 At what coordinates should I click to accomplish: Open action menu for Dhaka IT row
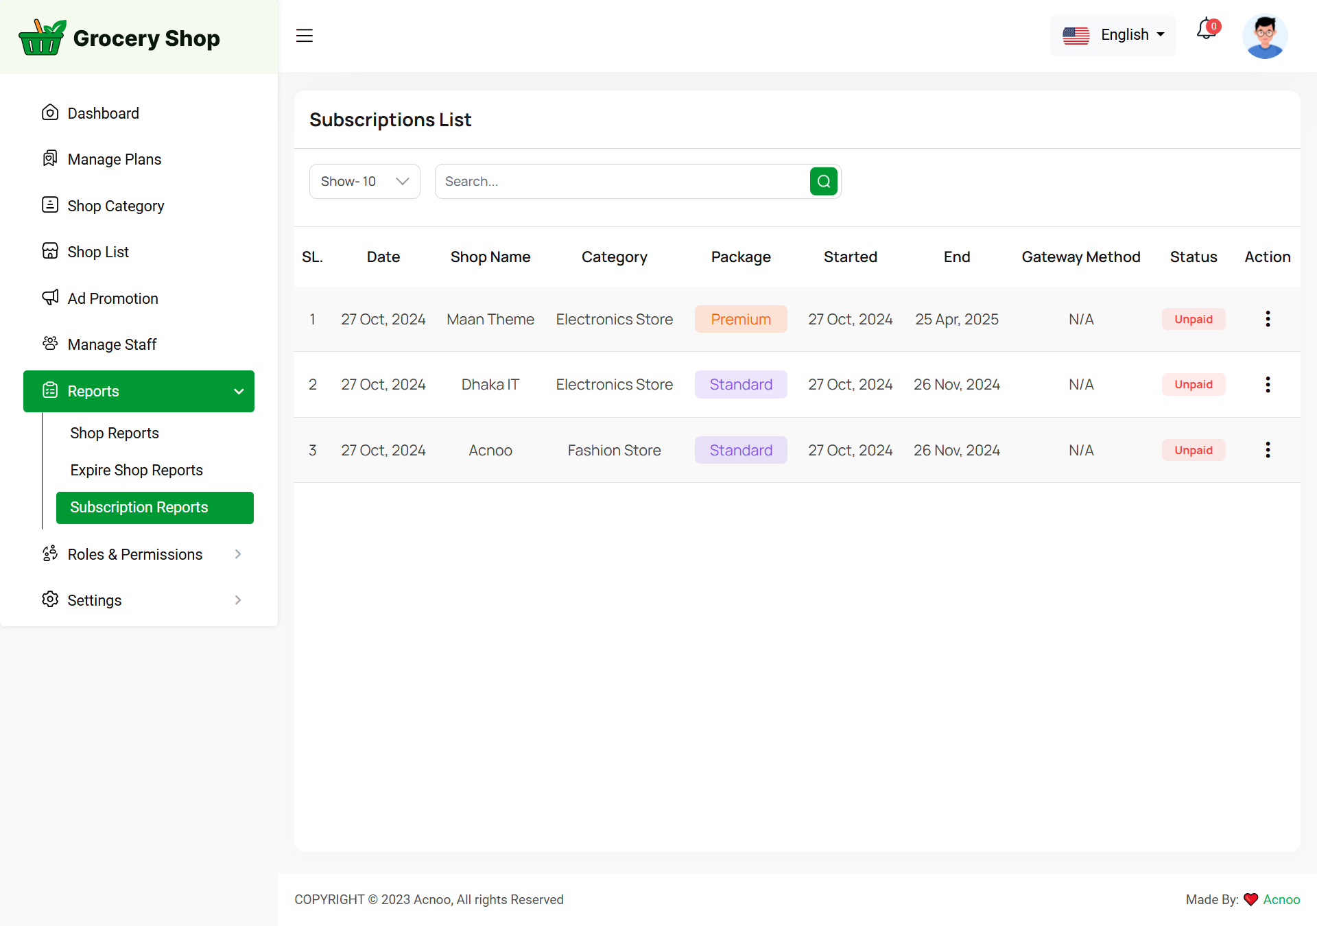click(1267, 385)
